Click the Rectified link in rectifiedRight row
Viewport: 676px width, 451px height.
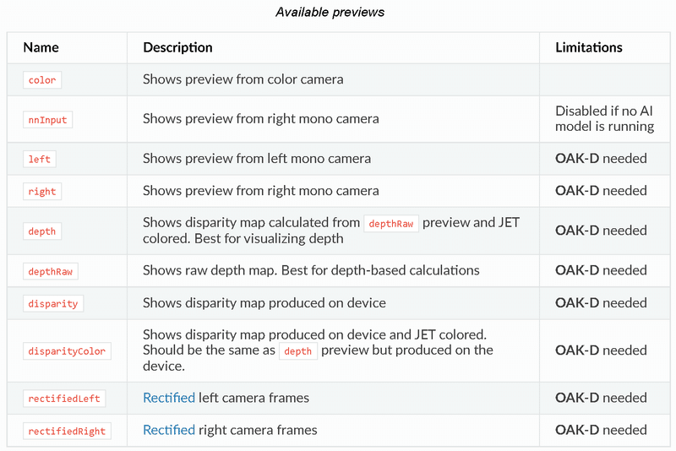[x=169, y=430]
